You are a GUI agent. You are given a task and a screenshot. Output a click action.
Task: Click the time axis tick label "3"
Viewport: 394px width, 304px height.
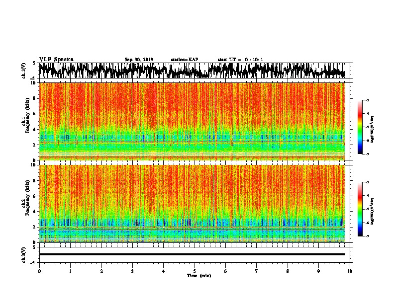click(x=132, y=271)
